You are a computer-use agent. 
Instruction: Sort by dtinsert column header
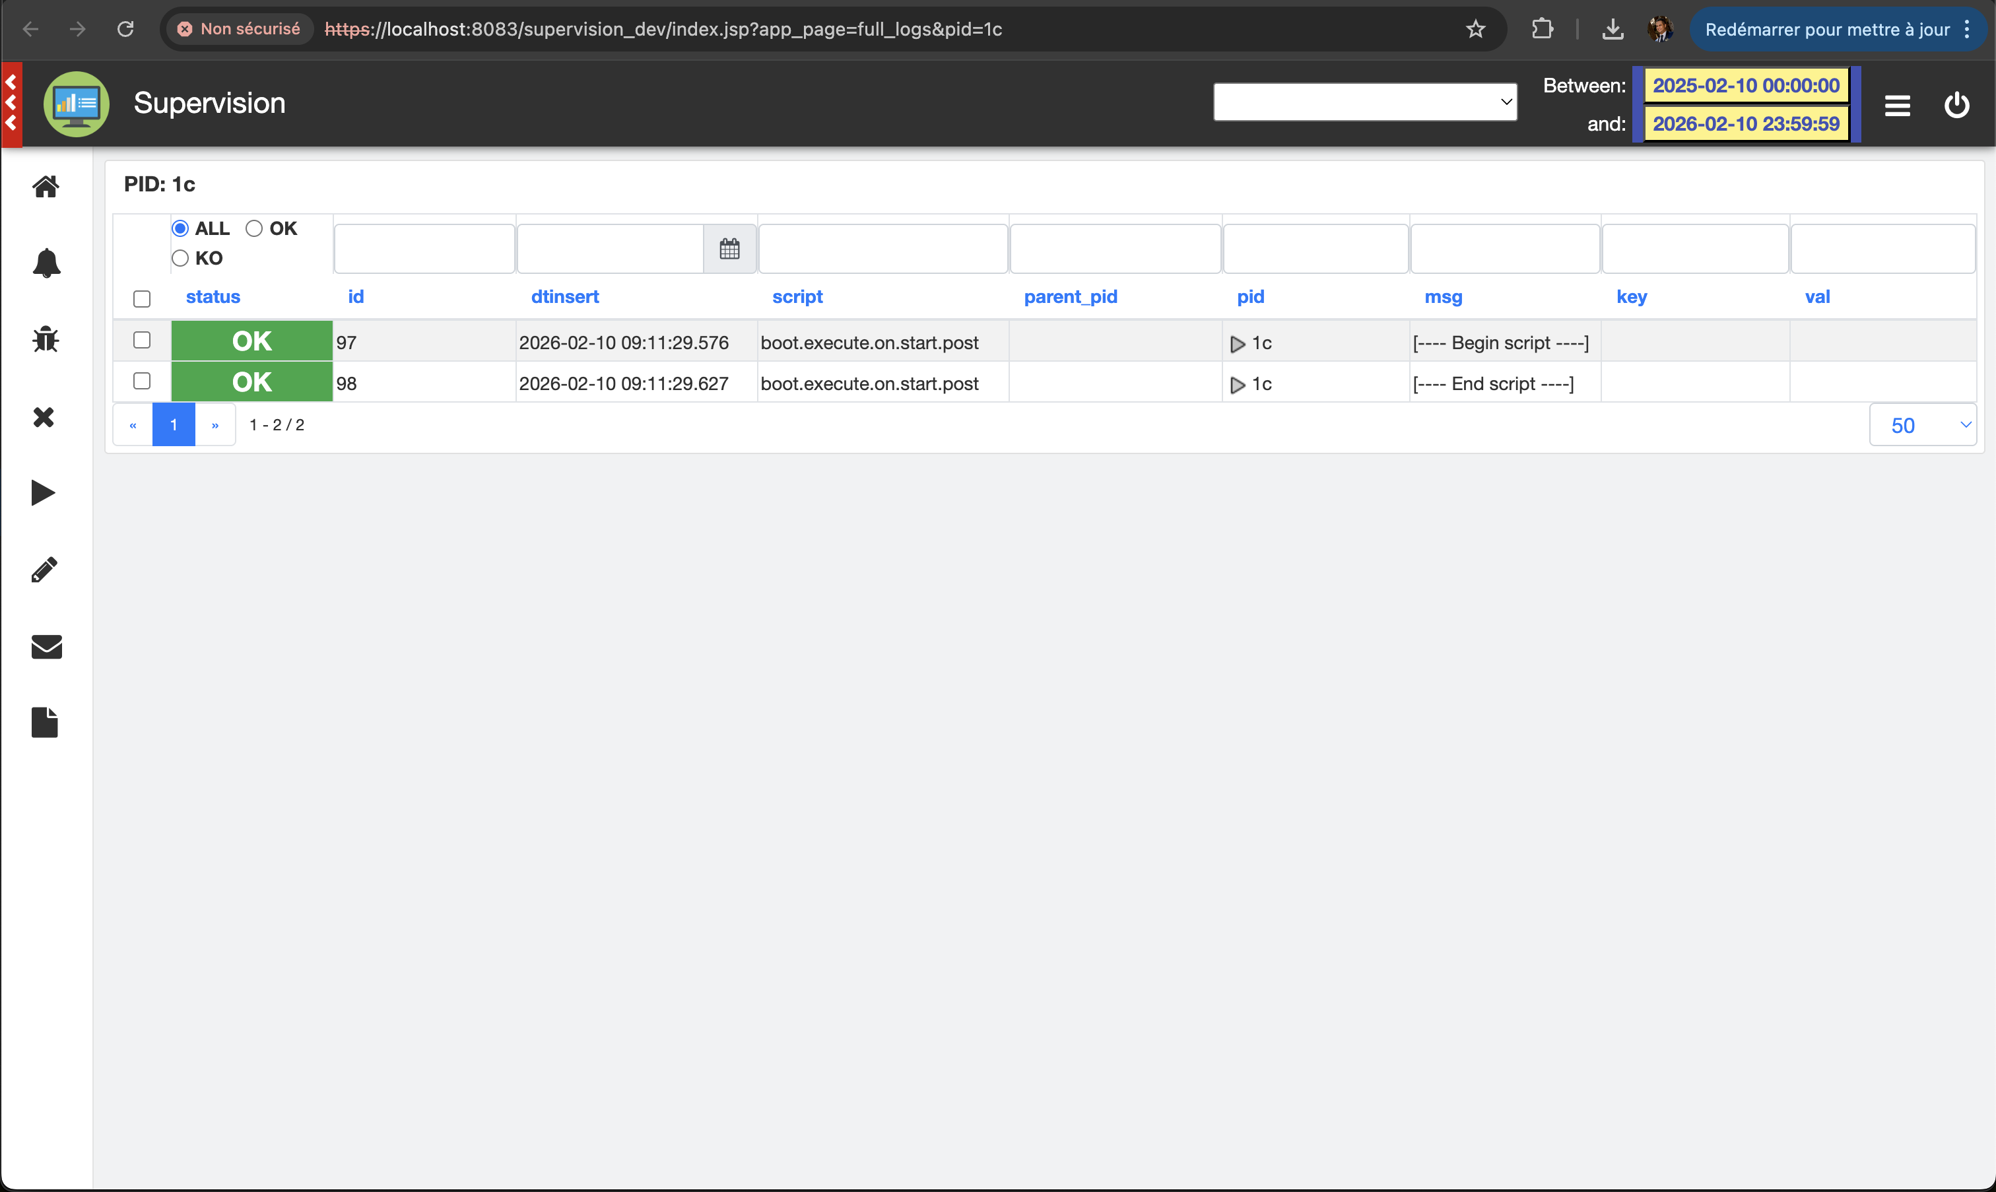(x=564, y=296)
